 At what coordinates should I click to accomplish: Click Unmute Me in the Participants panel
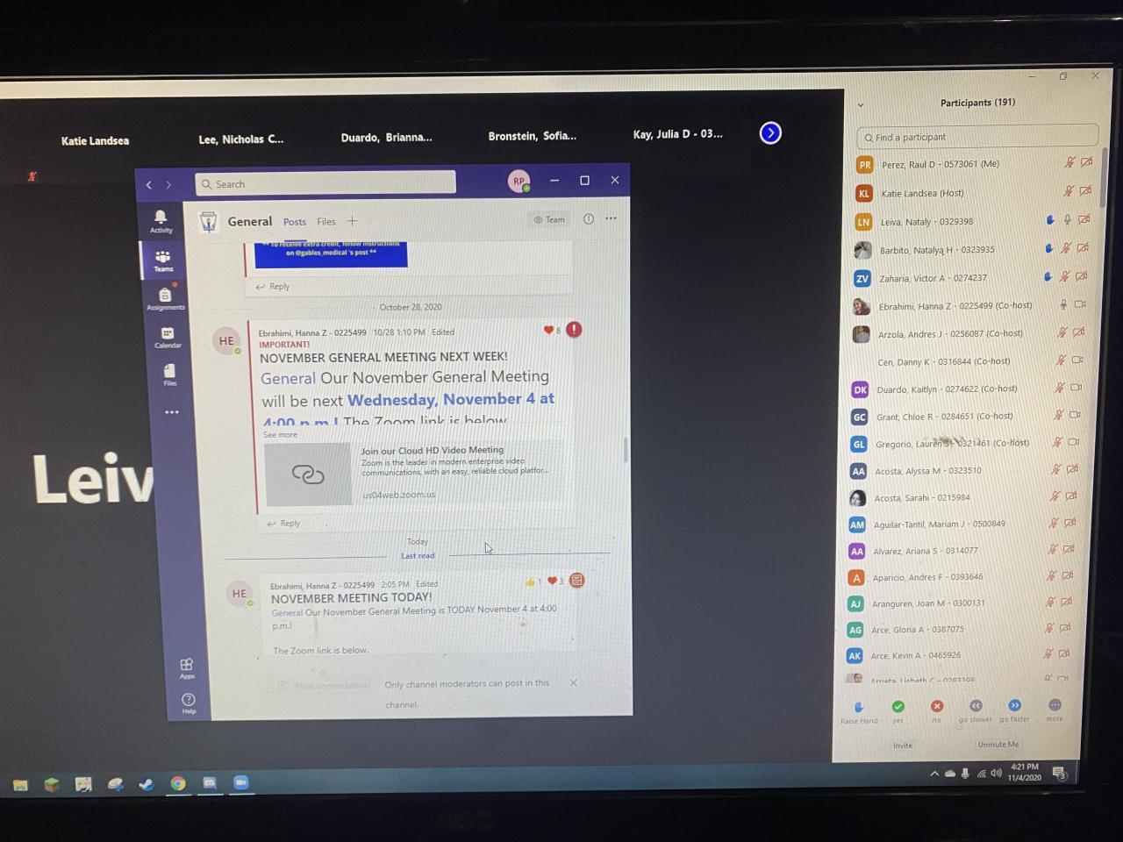click(998, 745)
